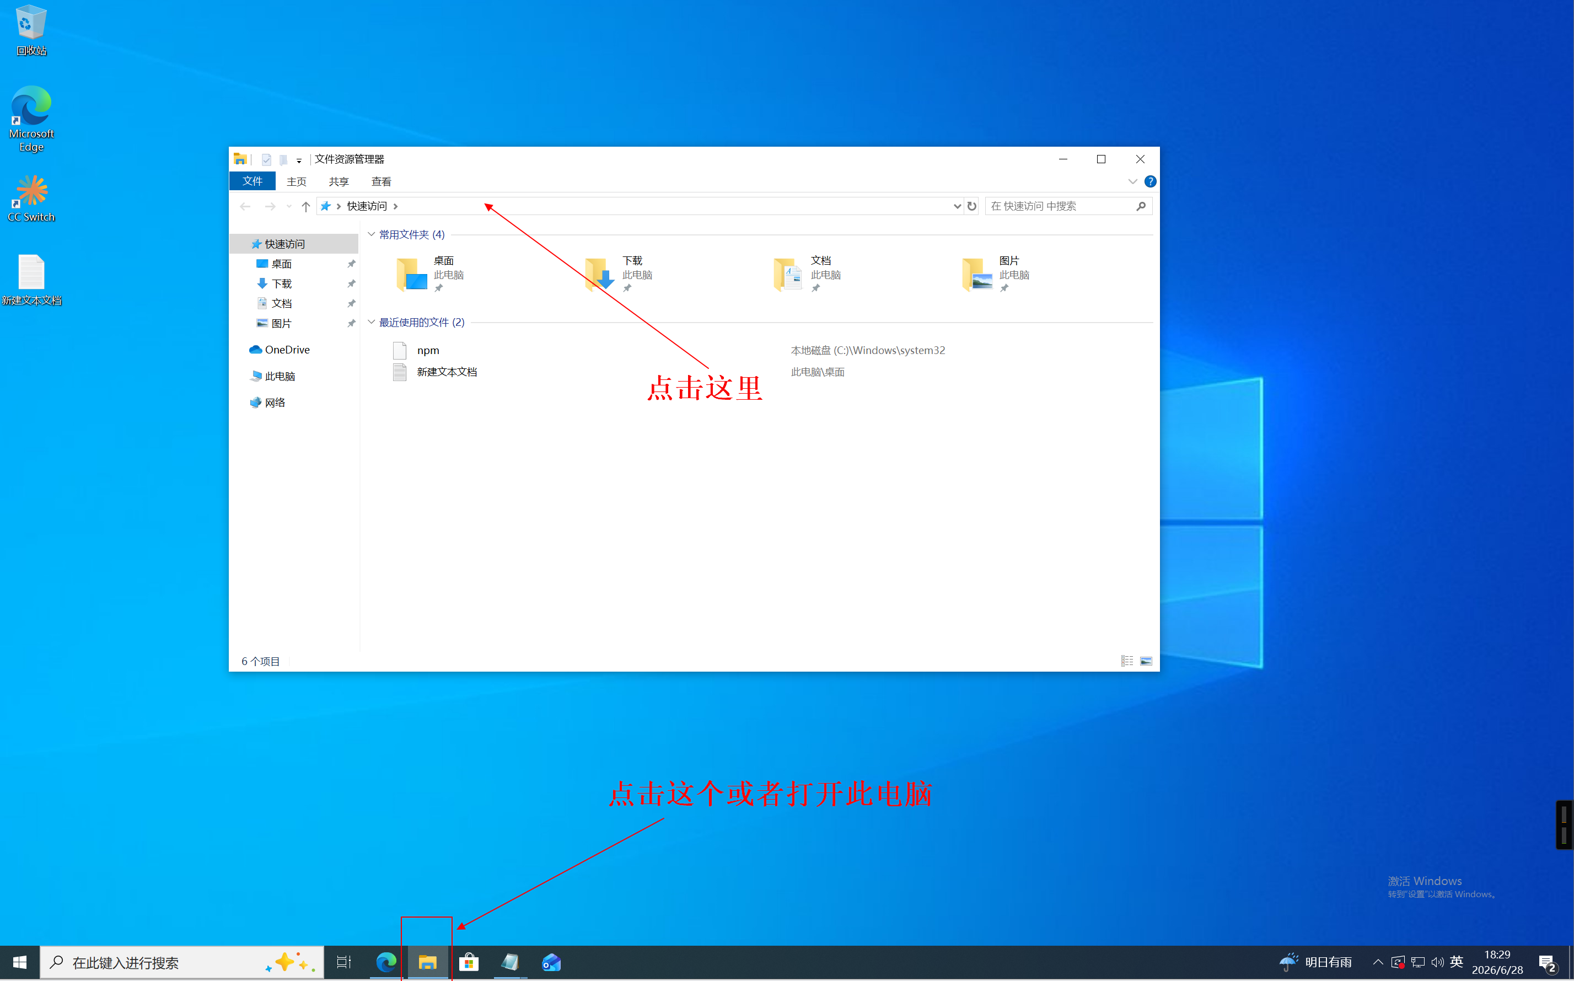
Task: Open the recent locations dropdown arrow
Action: click(288, 206)
